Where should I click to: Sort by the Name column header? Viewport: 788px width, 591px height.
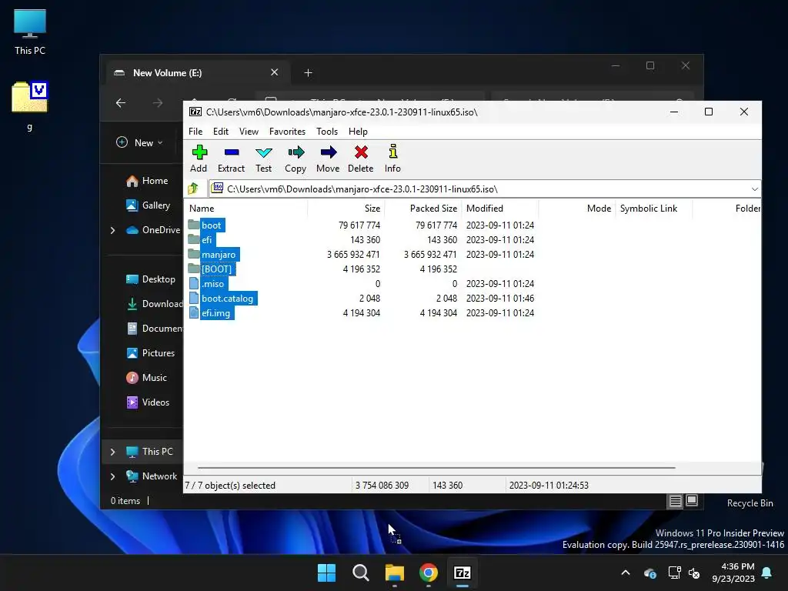[x=246, y=208]
